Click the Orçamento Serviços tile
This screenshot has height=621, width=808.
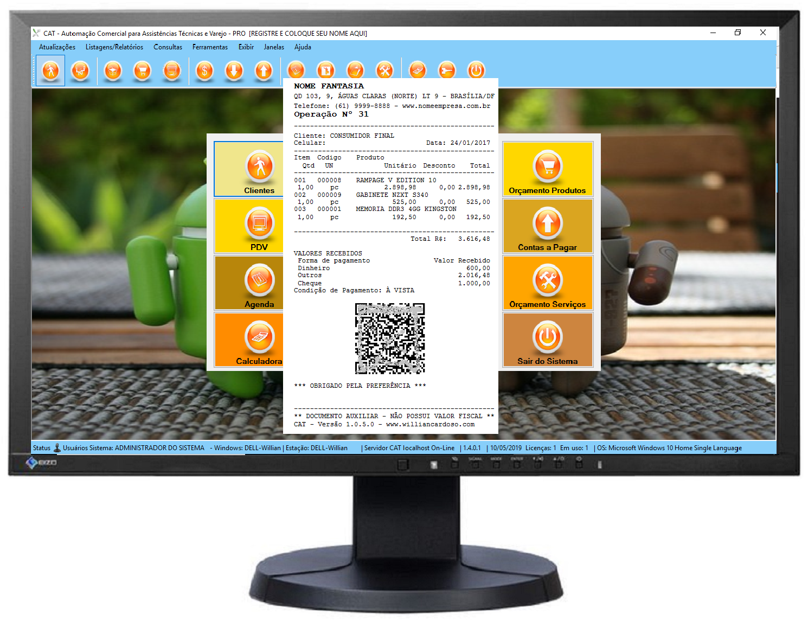(548, 282)
